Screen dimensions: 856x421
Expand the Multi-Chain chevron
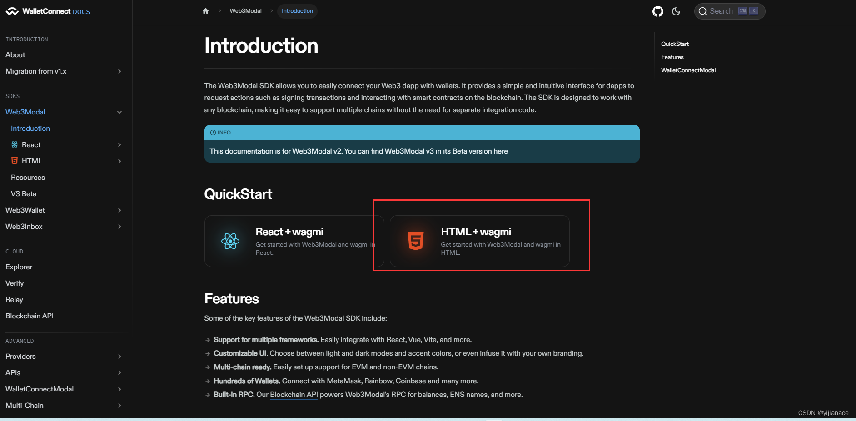[x=119, y=406]
